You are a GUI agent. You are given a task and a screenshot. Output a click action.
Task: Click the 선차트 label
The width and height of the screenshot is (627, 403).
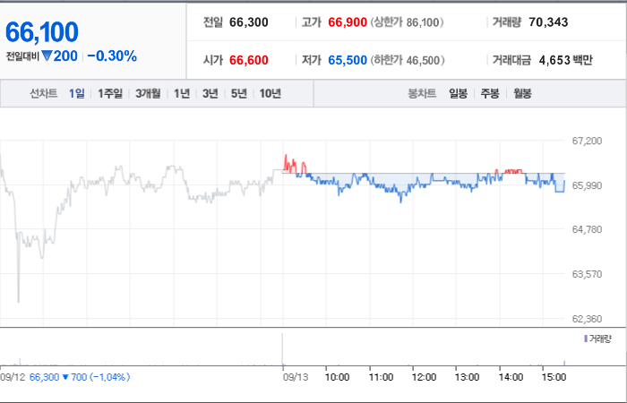point(44,93)
